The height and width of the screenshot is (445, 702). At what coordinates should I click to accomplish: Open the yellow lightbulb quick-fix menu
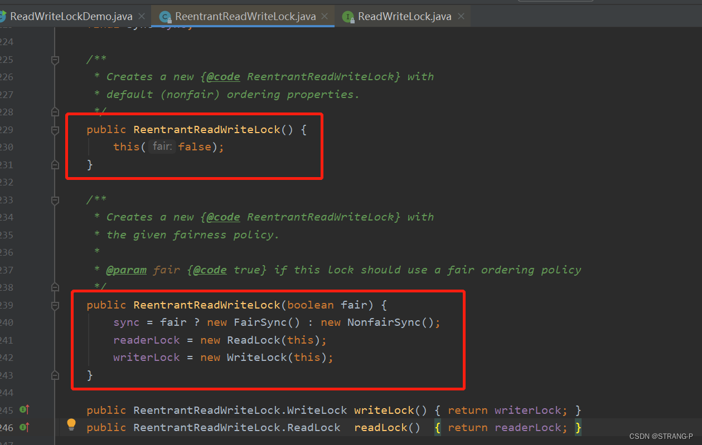tap(71, 424)
